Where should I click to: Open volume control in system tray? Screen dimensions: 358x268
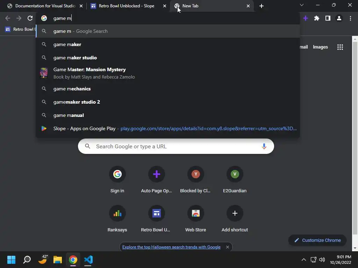tap(322, 260)
